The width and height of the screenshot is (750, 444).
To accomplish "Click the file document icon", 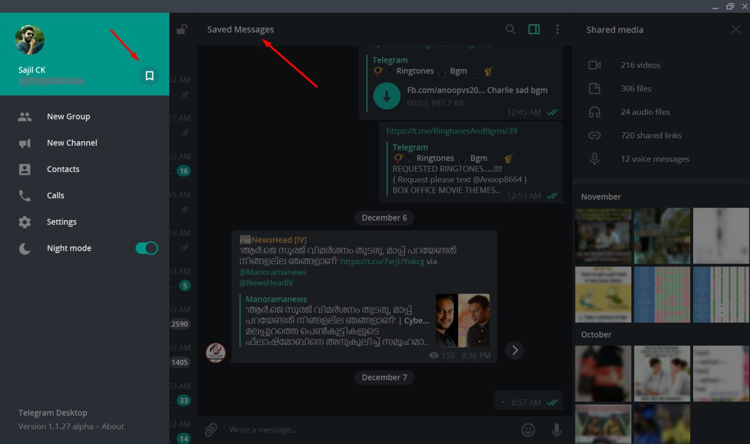I will (595, 88).
